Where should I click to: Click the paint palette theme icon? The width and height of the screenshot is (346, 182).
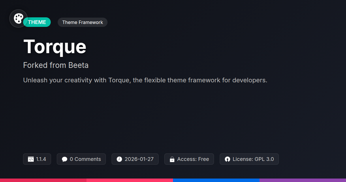(x=18, y=18)
